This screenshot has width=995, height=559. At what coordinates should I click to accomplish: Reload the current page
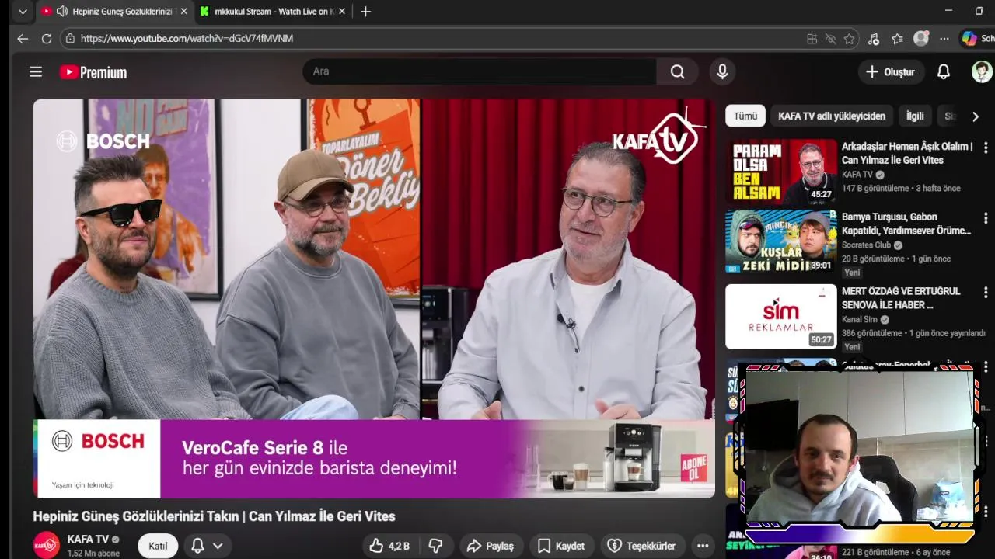[x=47, y=38]
